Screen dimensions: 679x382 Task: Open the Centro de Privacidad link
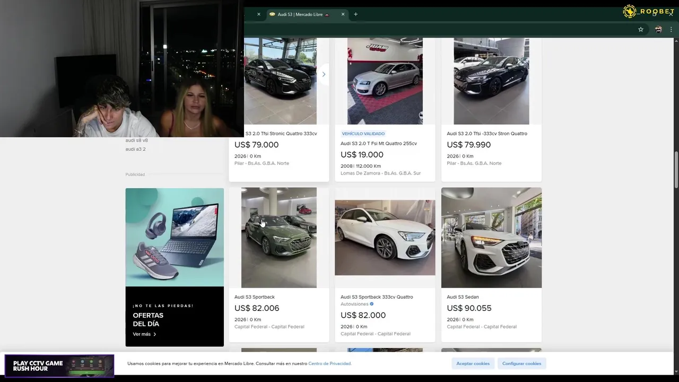tap(330, 363)
